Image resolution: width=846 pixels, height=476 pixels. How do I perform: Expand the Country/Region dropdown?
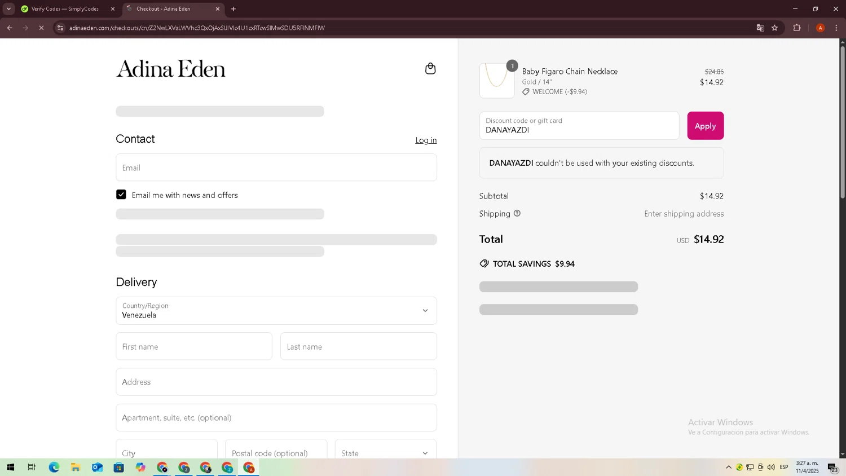[276, 311]
